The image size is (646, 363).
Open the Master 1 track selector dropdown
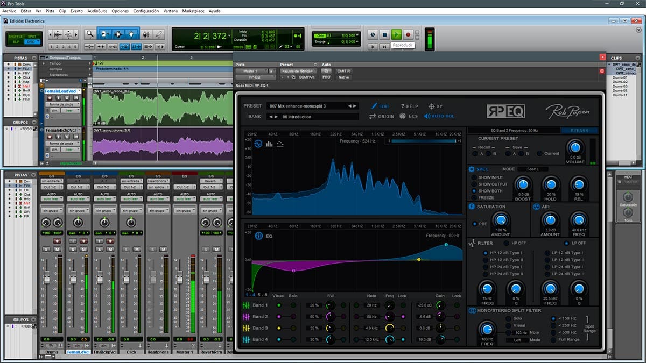(x=251, y=71)
